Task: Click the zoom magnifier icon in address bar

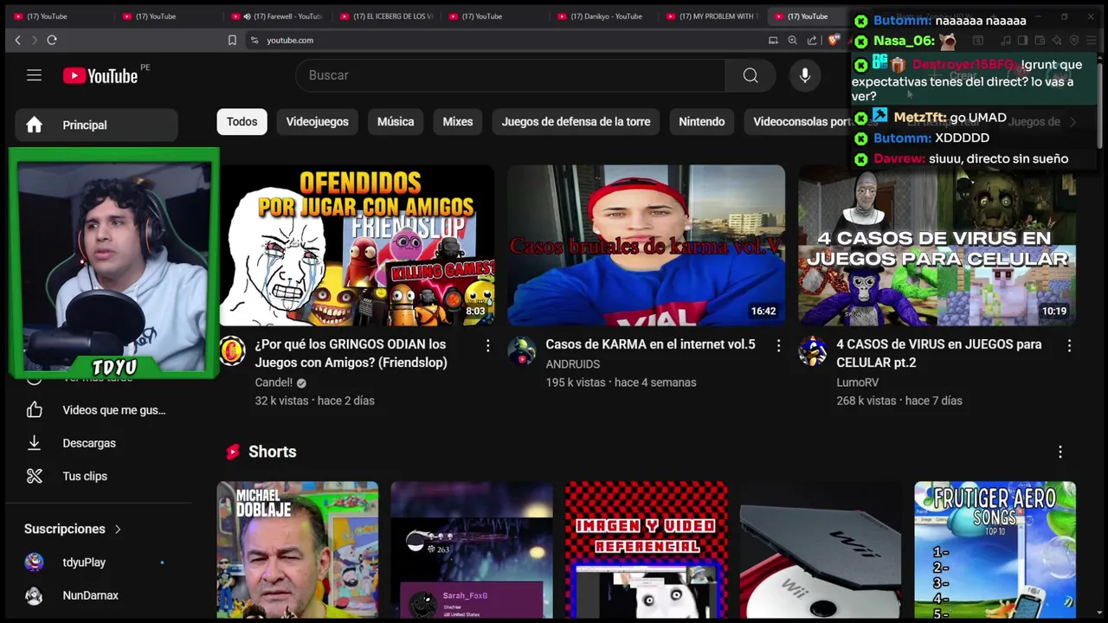Action: pos(792,40)
